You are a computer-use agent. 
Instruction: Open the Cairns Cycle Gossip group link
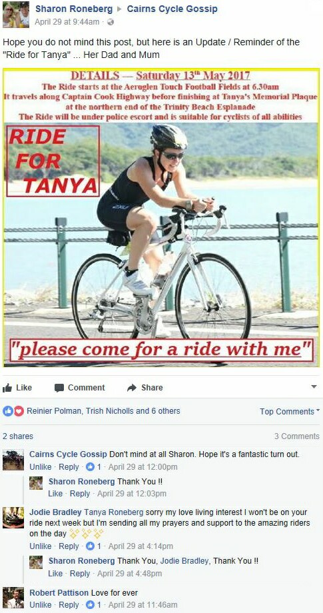[172, 9]
